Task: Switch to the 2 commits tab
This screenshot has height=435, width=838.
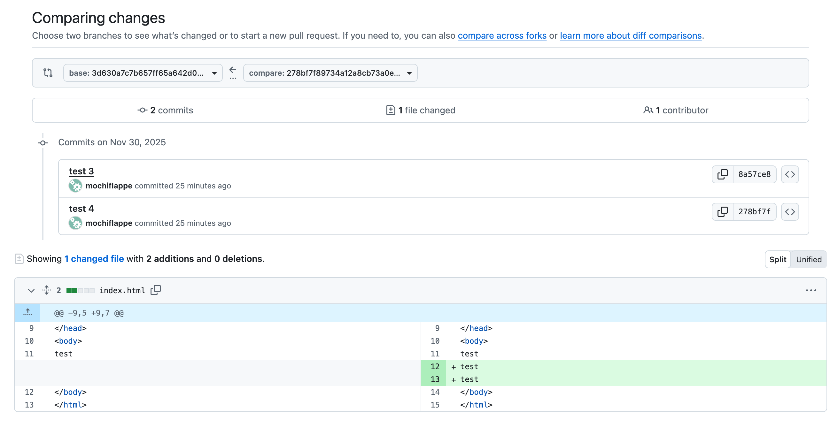Action: (166, 110)
